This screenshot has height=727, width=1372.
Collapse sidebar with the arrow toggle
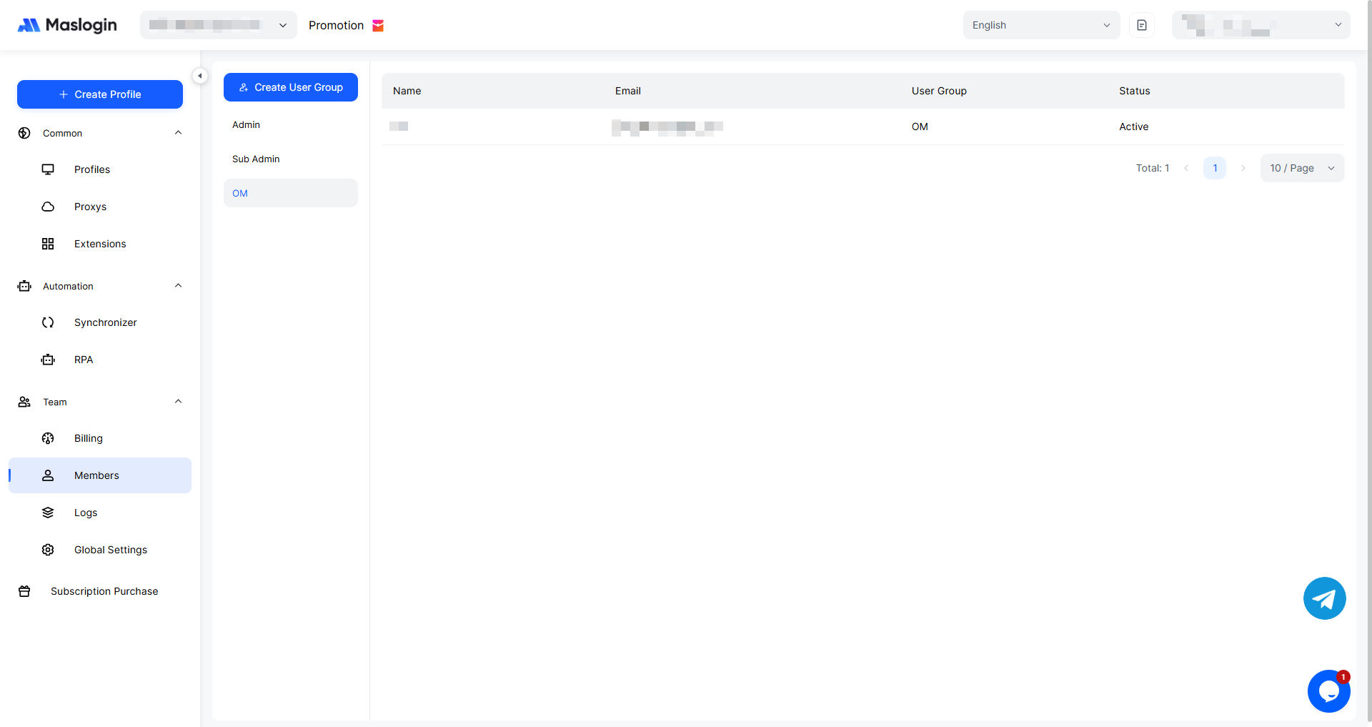(x=200, y=76)
